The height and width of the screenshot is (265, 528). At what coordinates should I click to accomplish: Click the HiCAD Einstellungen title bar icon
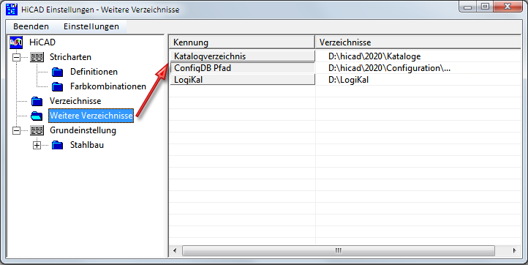pos(12,9)
